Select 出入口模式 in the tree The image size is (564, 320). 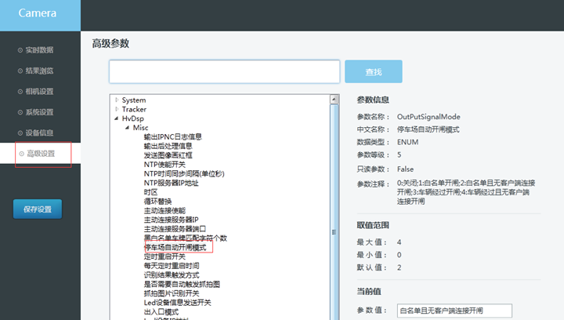tap(161, 311)
